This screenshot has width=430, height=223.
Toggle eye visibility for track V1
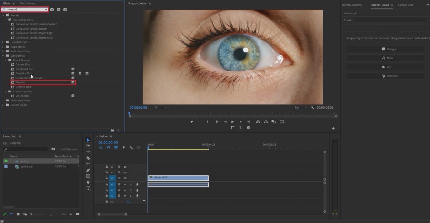coord(125,178)
